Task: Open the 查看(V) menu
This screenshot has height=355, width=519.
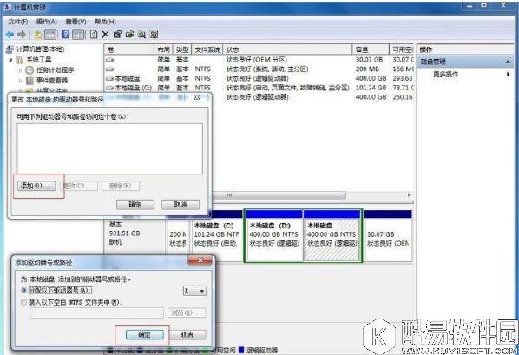Action: click(76, 22)
